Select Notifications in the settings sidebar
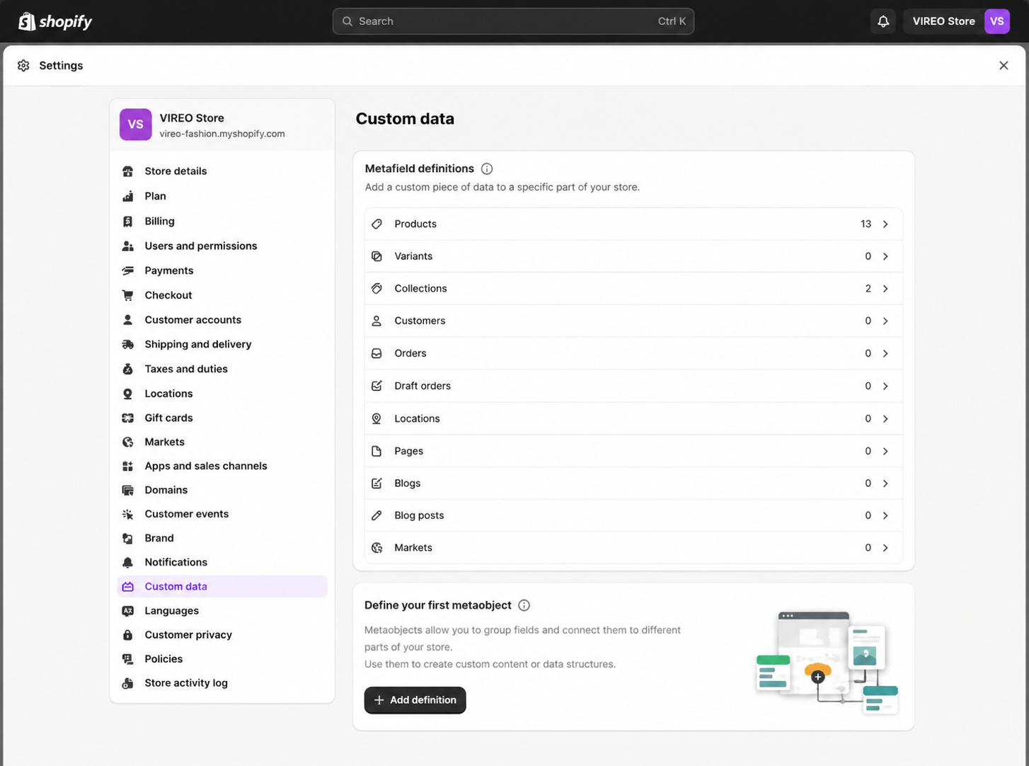Viewport: 1029px width, 766px height. 222,562
